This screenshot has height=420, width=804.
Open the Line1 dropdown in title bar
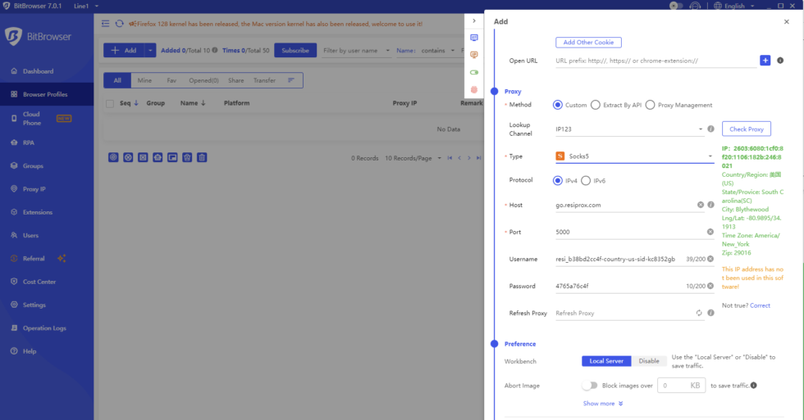pos(85,6)
